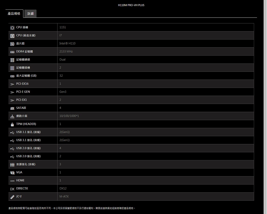Click the H110M PRO-VH PLUS title
Screen dimensions: 267x214
coord(131,5)
